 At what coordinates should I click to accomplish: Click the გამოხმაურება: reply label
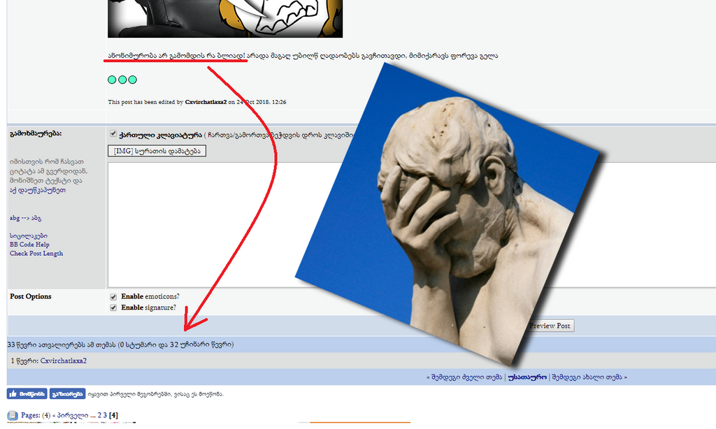(x=36, y=133)
